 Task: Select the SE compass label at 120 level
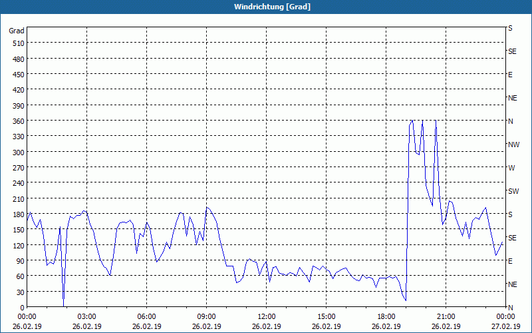click(512, 238)
